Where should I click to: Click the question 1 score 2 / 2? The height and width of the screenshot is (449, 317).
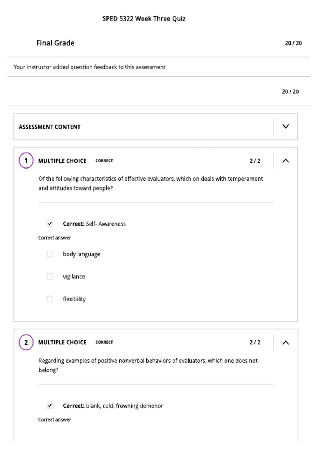[x=255, y=161]
